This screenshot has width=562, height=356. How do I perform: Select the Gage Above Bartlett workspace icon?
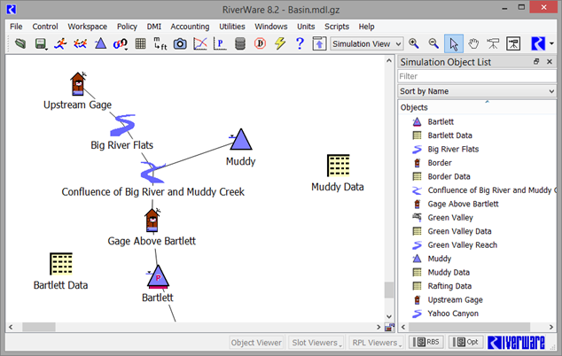(x=152, y=221)
